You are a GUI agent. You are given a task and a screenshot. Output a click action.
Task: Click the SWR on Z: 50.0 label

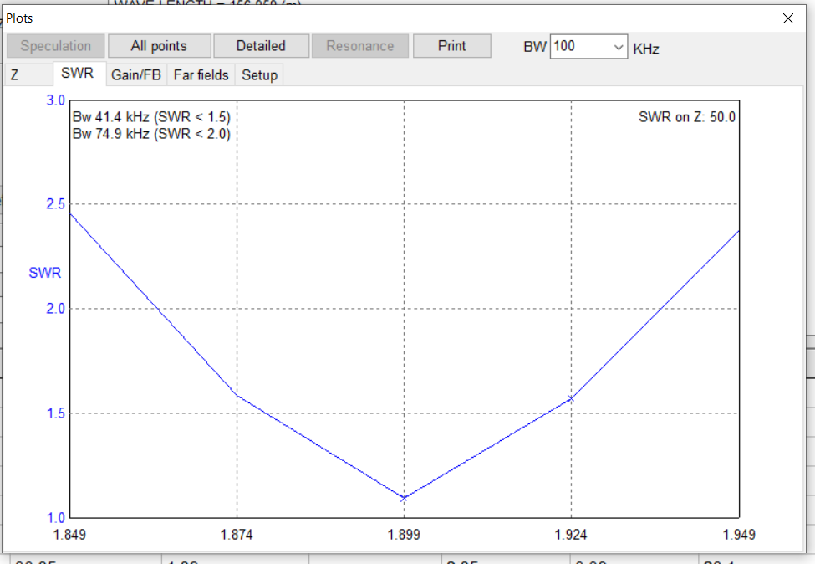click(x=686, y=117)
